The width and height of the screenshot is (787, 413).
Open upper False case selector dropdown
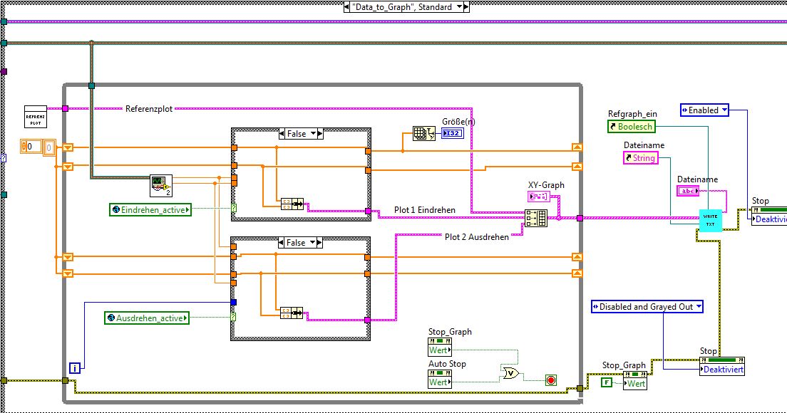(x=313, y=134)
